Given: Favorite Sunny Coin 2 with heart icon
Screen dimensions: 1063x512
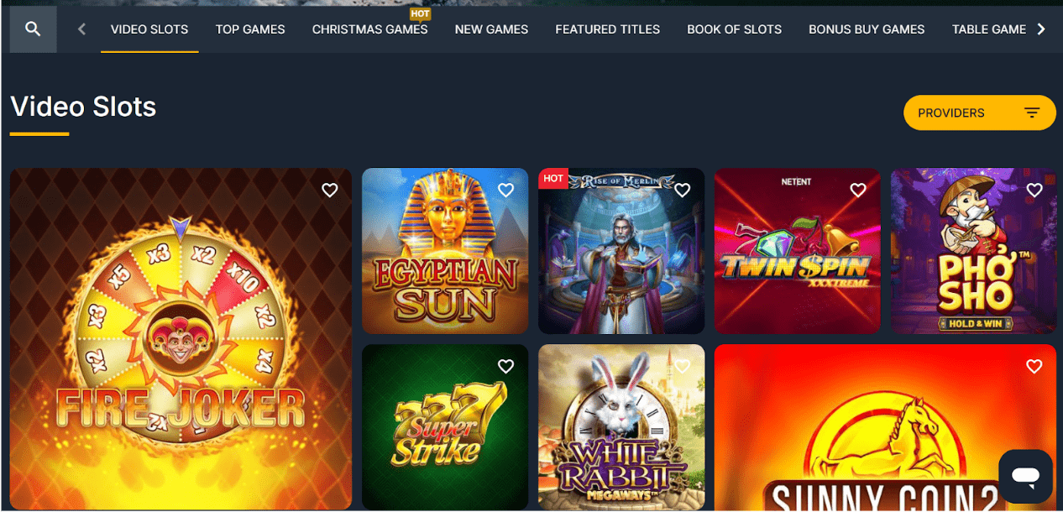Looking at the screenshot, I should [1034, 367].
